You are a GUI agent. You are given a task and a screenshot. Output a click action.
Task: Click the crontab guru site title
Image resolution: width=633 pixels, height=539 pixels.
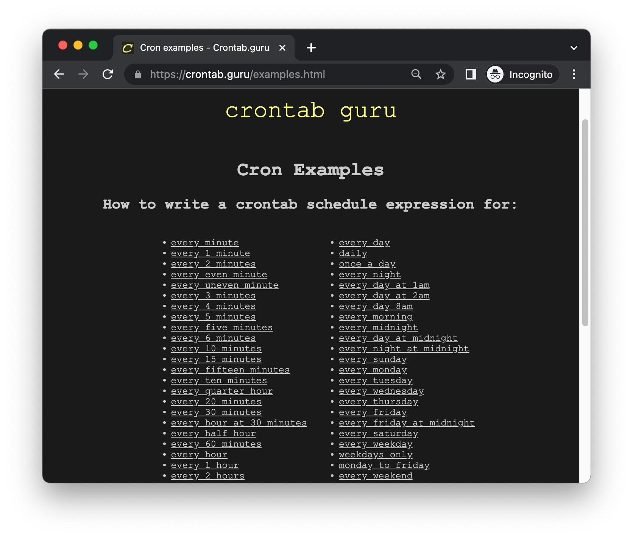311,111
